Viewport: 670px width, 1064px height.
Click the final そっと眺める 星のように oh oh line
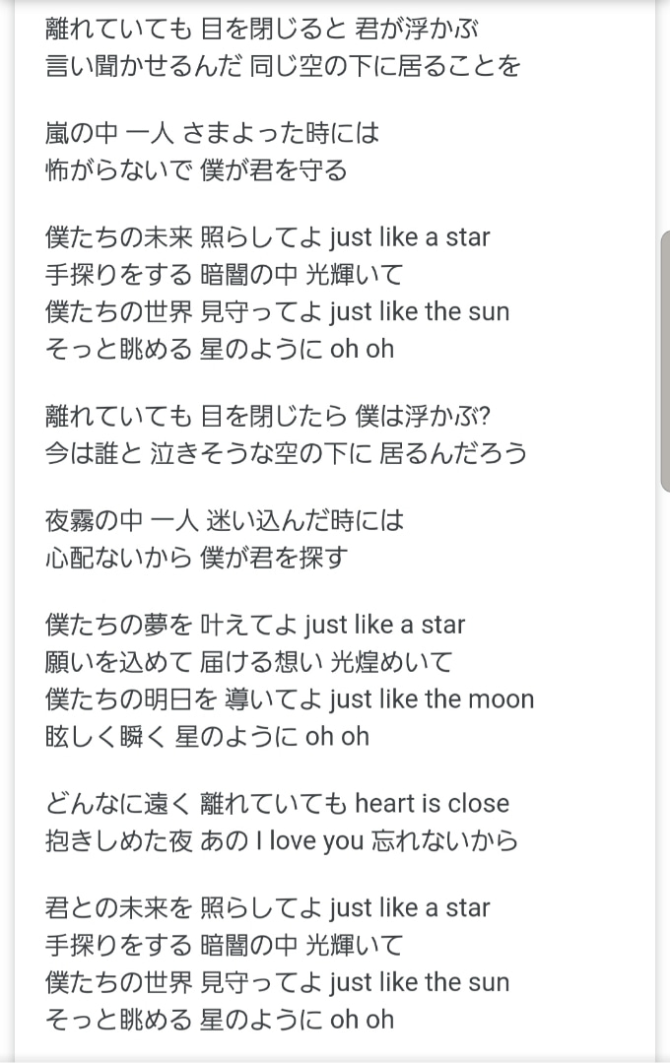point(220,1020)
